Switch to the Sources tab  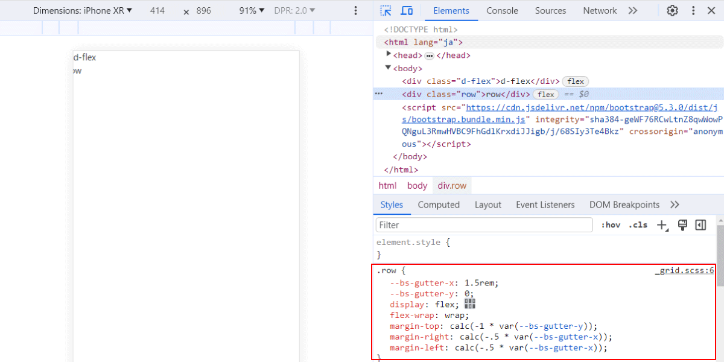click(x=550, y=11)
